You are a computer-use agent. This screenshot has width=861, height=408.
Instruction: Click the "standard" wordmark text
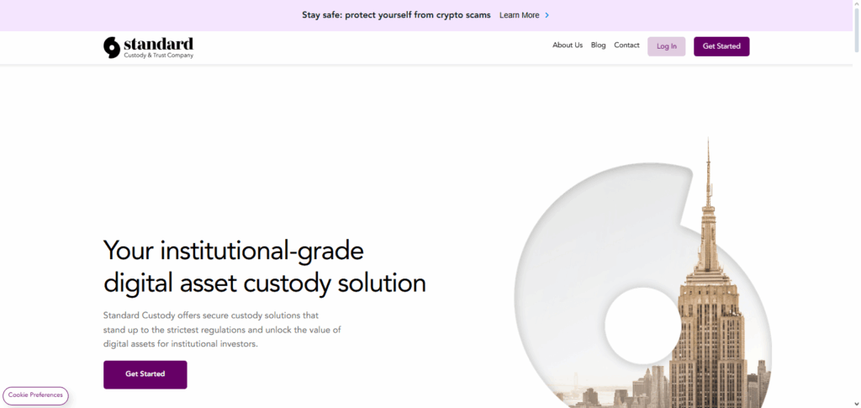point(158,43)
